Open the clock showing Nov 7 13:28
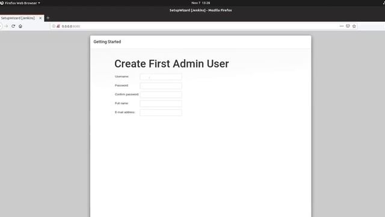This screenshot has width=385, height=217. [x=200, y=3]
